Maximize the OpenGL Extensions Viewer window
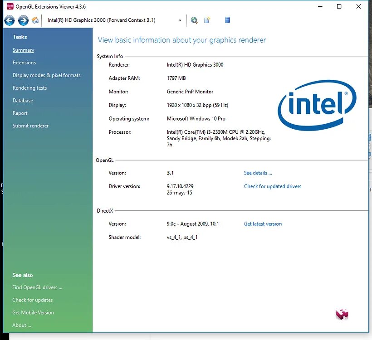 click(339, 6)
